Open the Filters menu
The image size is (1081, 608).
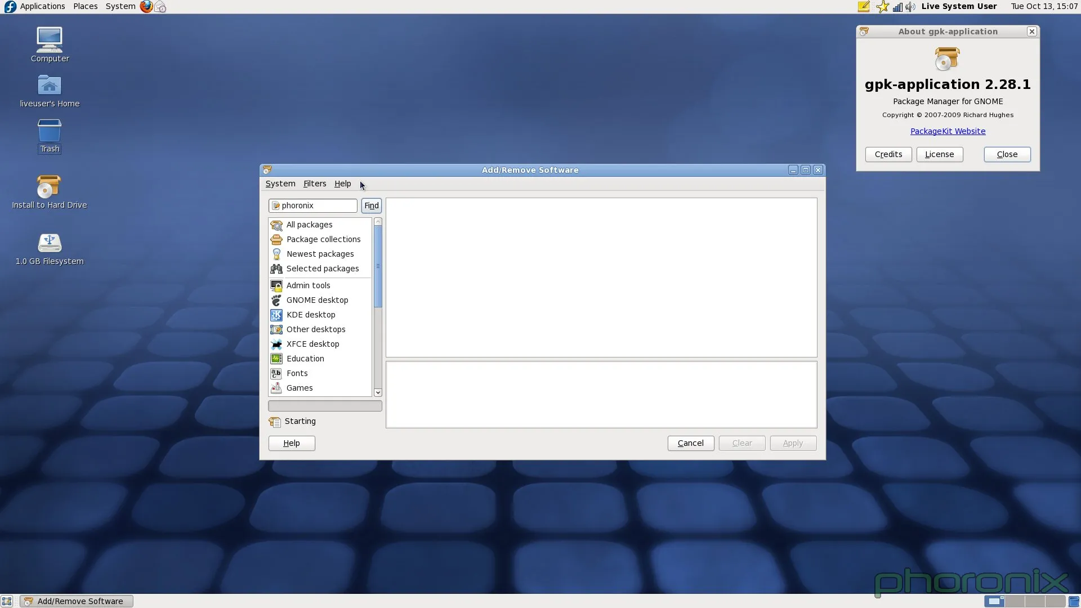pos(315,184)
